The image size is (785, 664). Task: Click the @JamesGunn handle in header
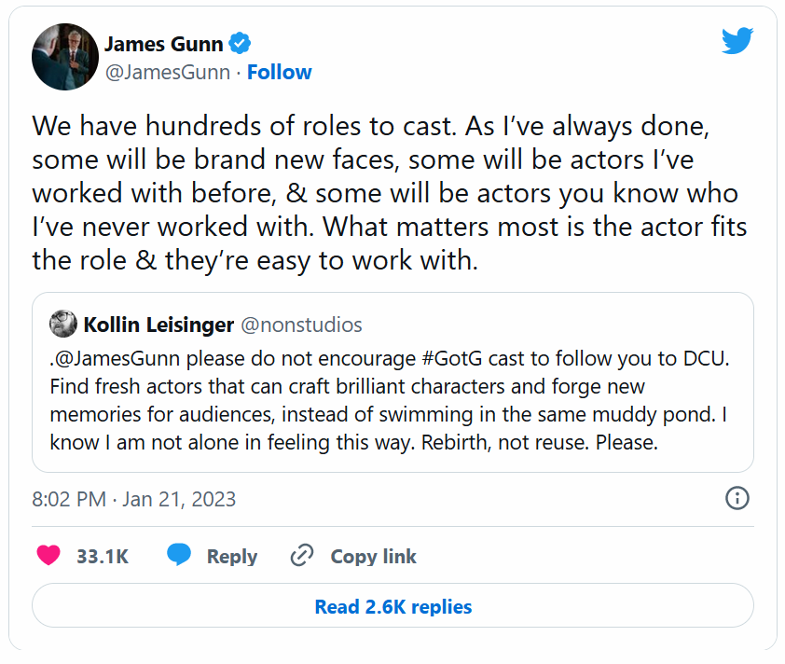[167, 73]
